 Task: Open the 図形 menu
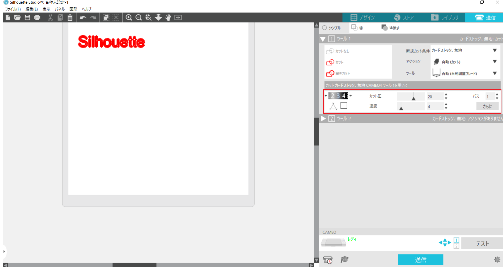click(x=73, y=9)
